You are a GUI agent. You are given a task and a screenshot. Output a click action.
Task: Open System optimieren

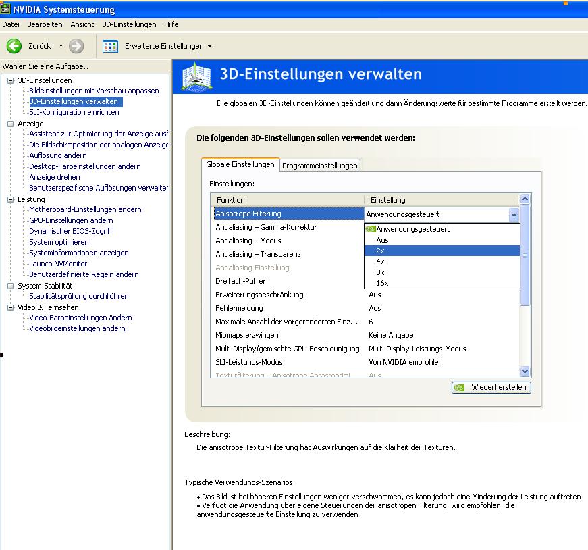point(59,242)
